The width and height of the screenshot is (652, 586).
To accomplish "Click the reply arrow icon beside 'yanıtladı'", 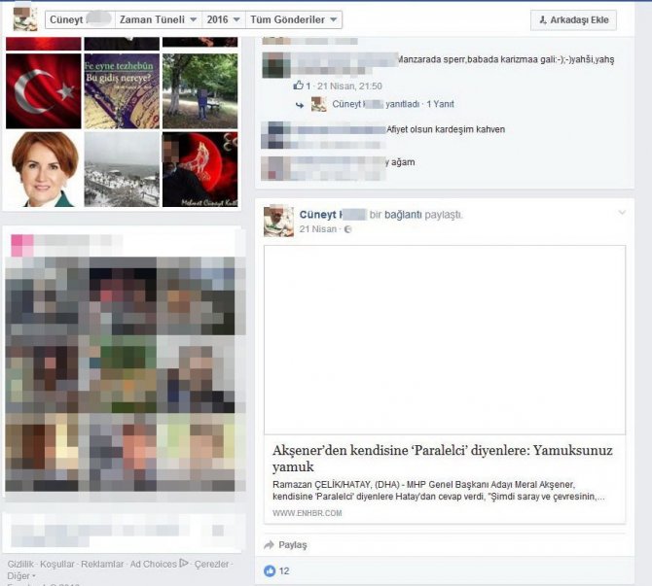I will 301,105.
